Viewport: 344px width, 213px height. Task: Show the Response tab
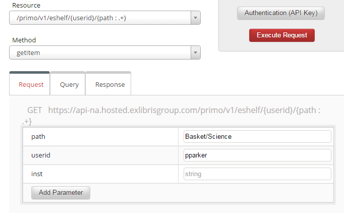109,84
